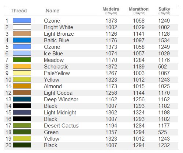Click Madeira number 1357 for Green
Viewport: 183px width, 153px height.
(x=111, y=132)
